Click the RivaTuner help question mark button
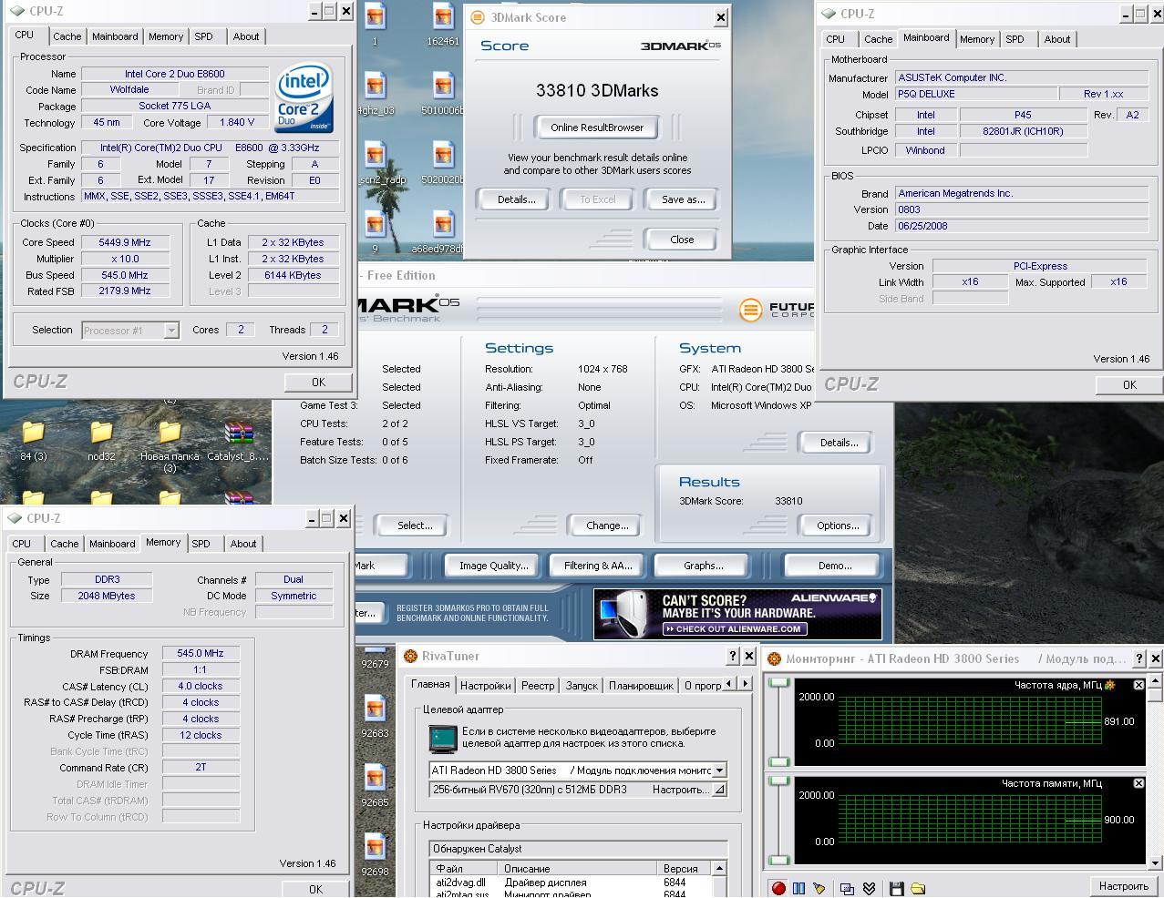Screen dimensions: 1164x898 (733, 656)
